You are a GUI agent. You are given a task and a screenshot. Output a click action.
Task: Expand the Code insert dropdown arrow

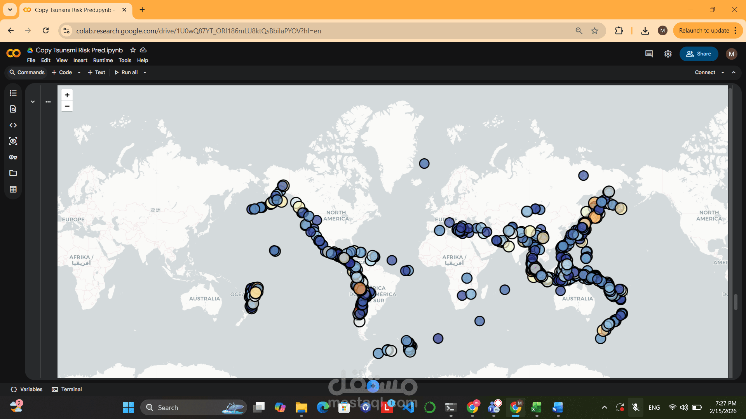(x=79, y=73)
